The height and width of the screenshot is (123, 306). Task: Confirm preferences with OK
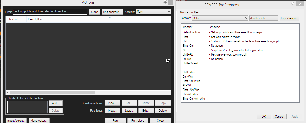(x=264, y=116)
